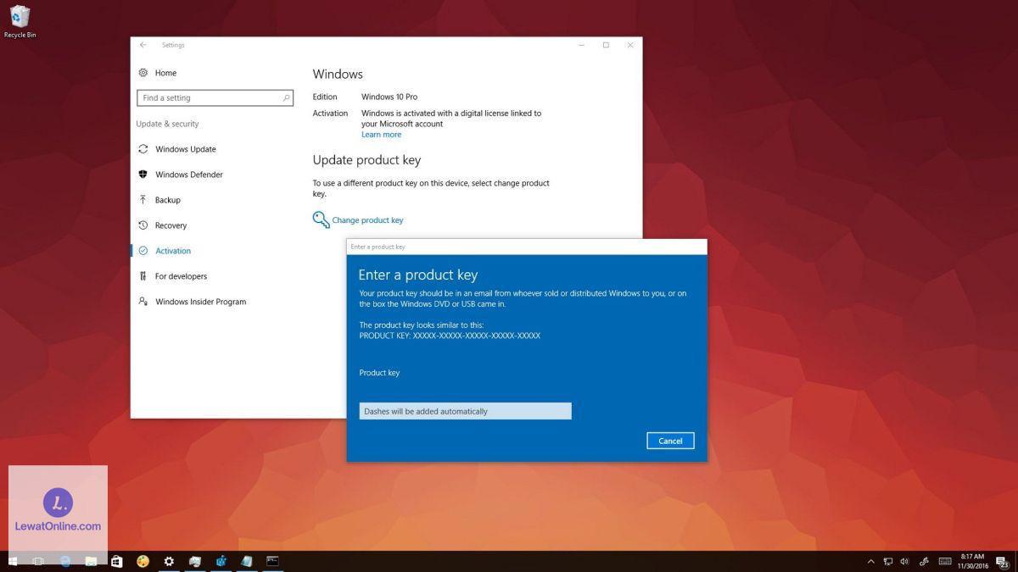Viewport: 1018px width, 572px height.
Task: Click the 'Update product key' heading
Action: (366, 160)
